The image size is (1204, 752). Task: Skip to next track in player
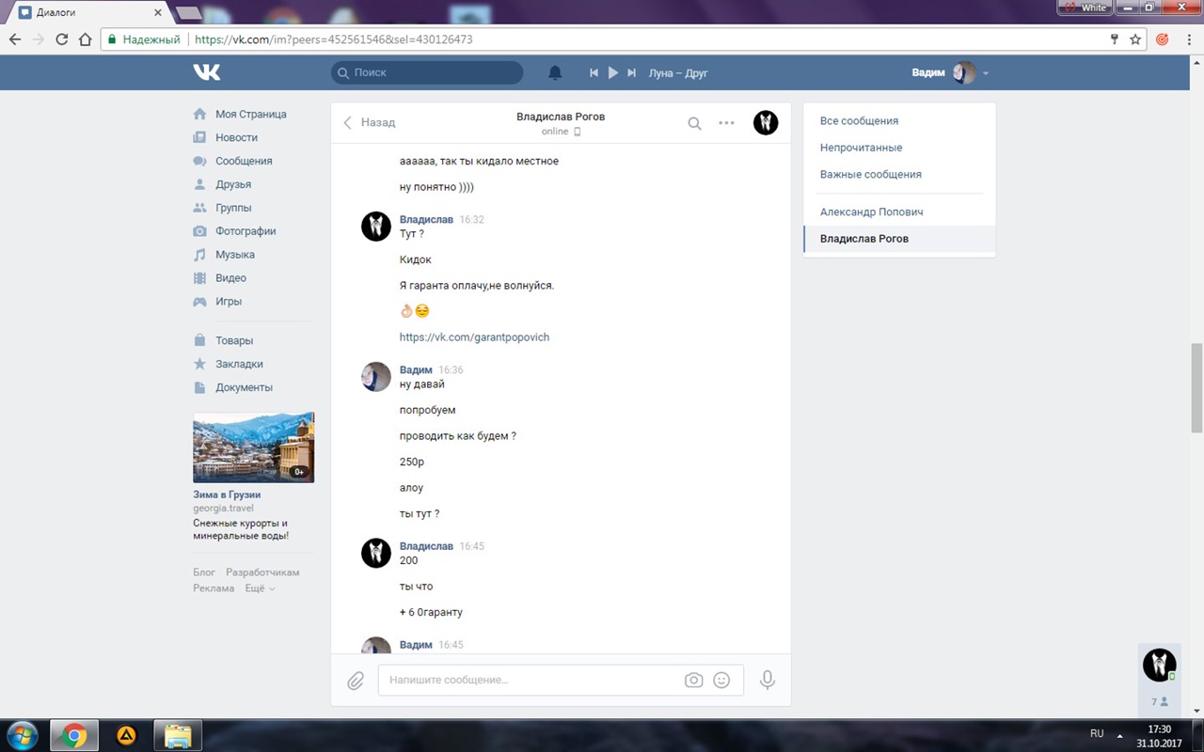pyautogui.click(x=632, y=72)
